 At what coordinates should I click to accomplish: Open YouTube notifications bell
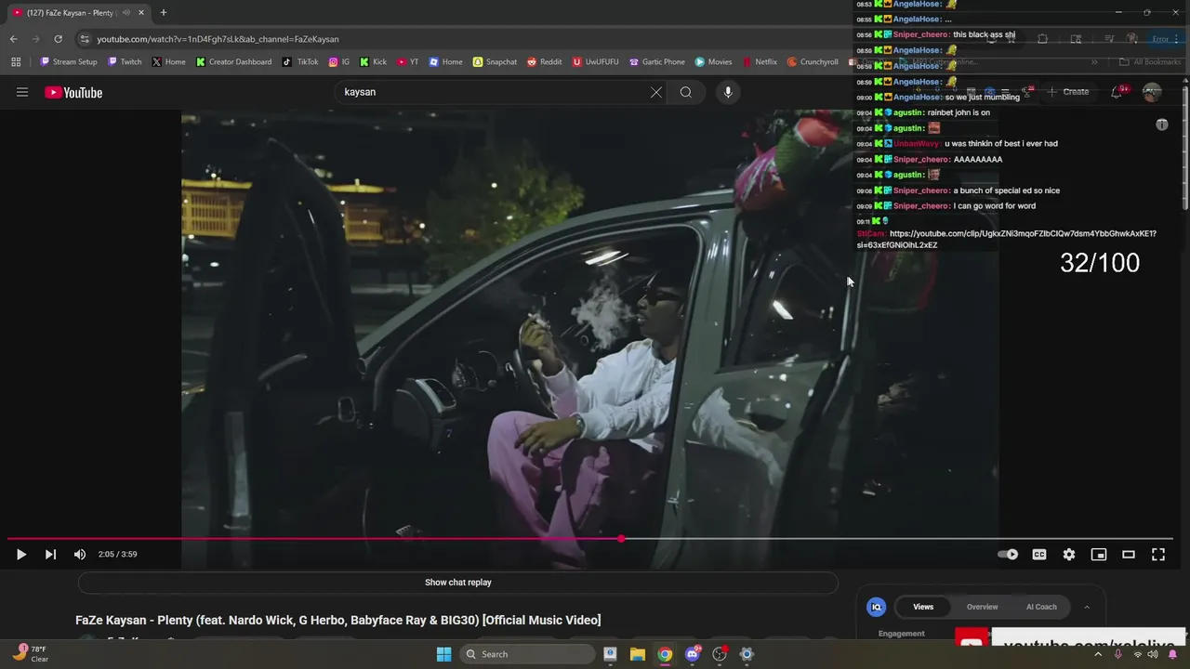(x=1117, y=92)
